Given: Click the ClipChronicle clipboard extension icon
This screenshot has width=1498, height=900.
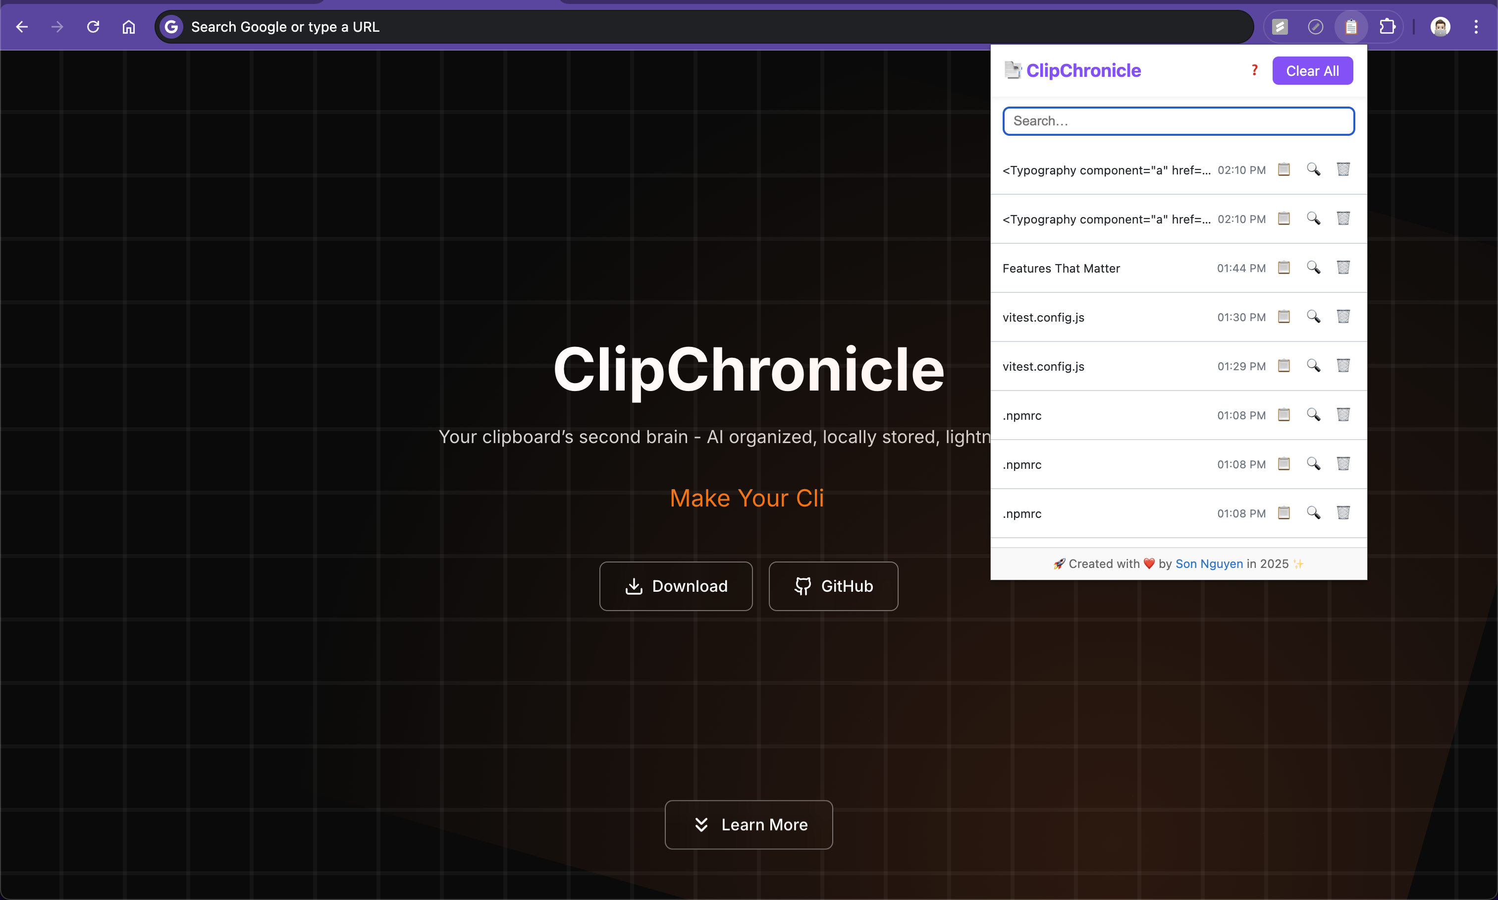Looking at the screenshot, I should coord(1351,27).
